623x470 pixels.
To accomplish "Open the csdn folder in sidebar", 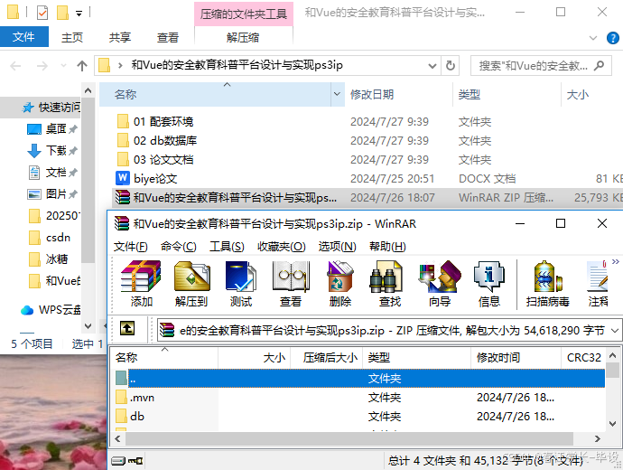I will click(x=50, y=238).
